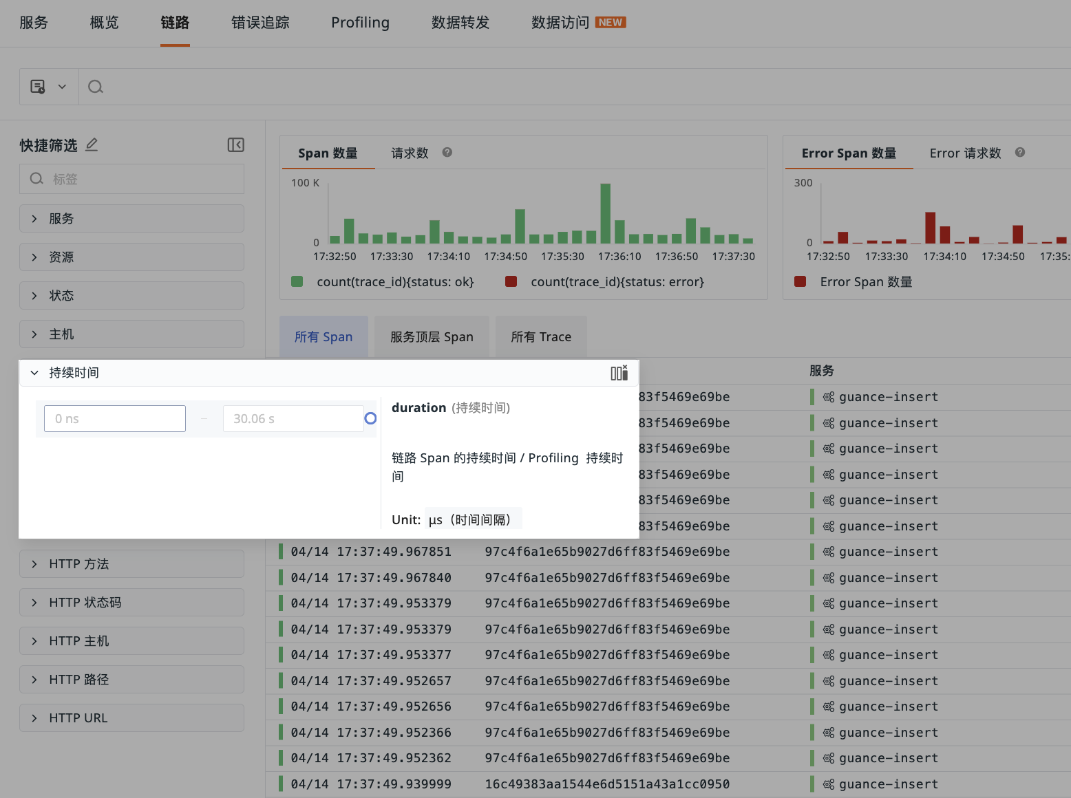
Task: Select the Span 数量 chart tab
Action: click(328, 153)
